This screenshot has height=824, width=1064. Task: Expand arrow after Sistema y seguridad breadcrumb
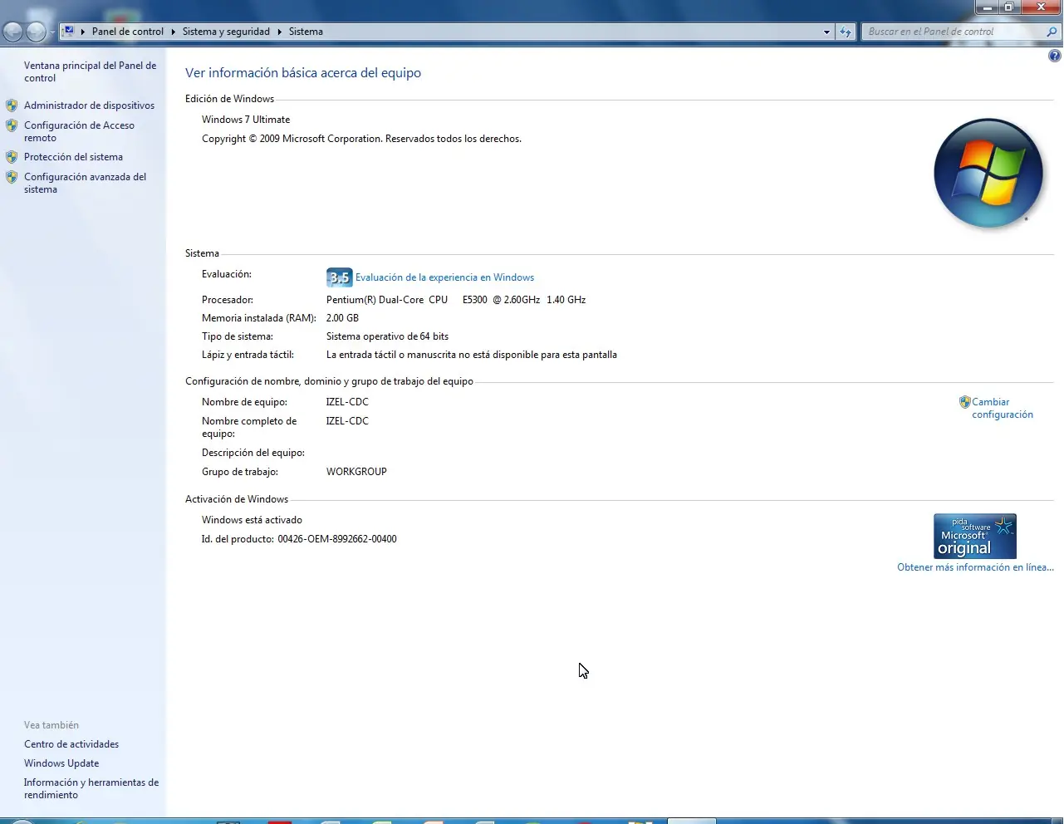click(280, 32)
